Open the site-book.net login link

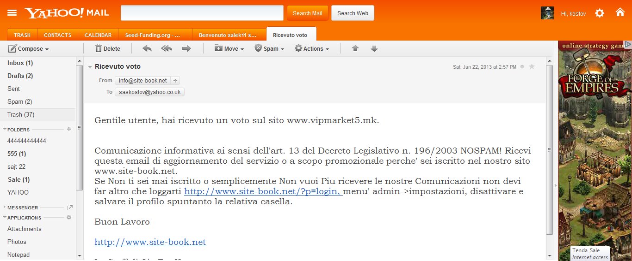tap(263, 191)
